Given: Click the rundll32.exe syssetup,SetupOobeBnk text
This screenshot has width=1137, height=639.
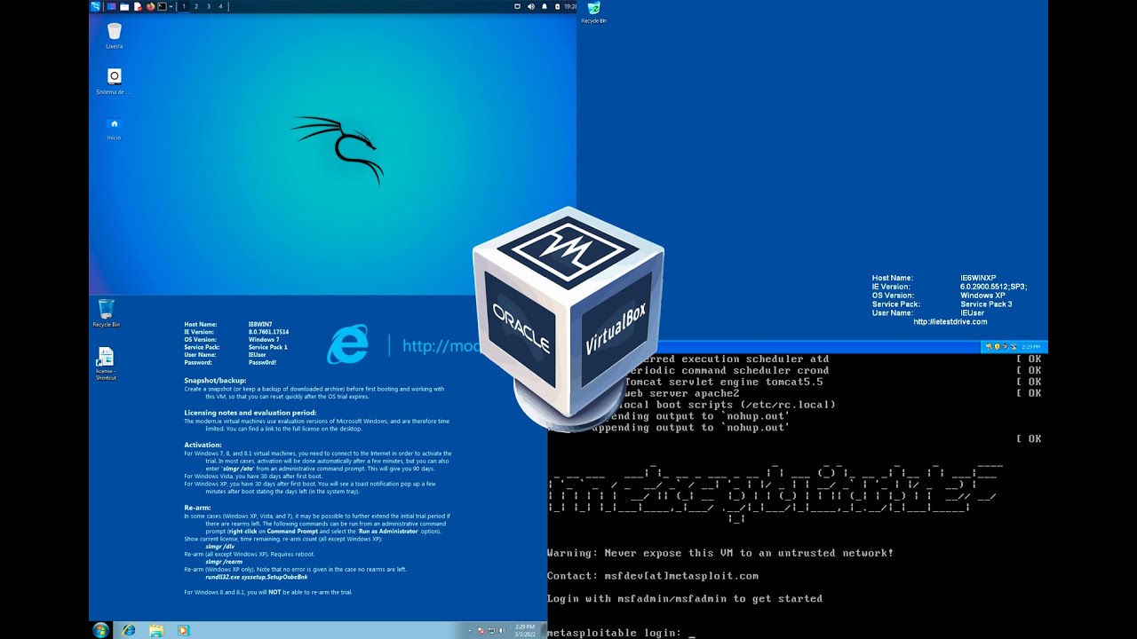Looking at the screenshot, I should pyautogui.click(x=257, y=577).
